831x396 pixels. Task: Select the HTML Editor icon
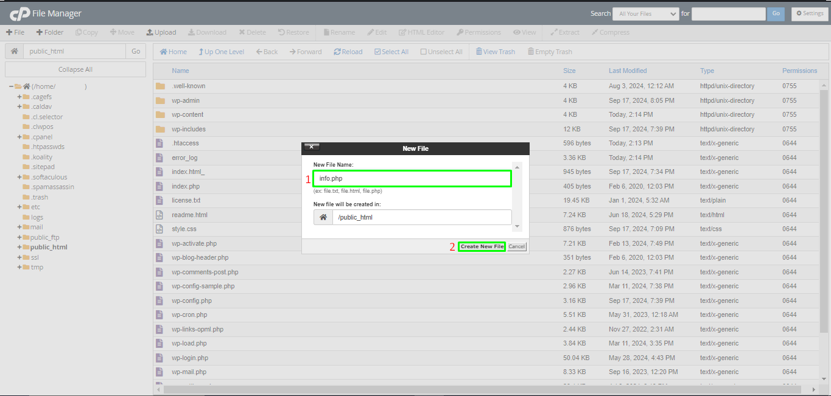(421, 32)
